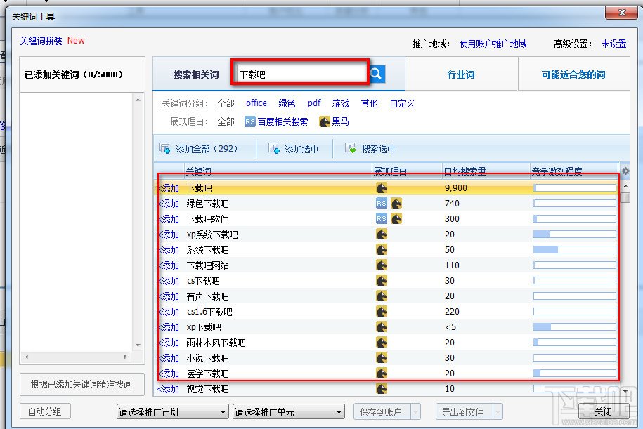Filter keyword group by 游戏
Image resolution: width=643 pixels, height=429 pixels.
(x=340, y=103)
